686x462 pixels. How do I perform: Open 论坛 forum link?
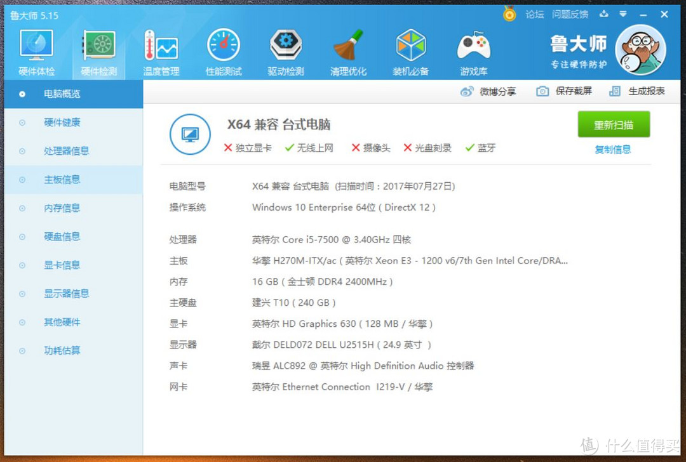[534, 15]
